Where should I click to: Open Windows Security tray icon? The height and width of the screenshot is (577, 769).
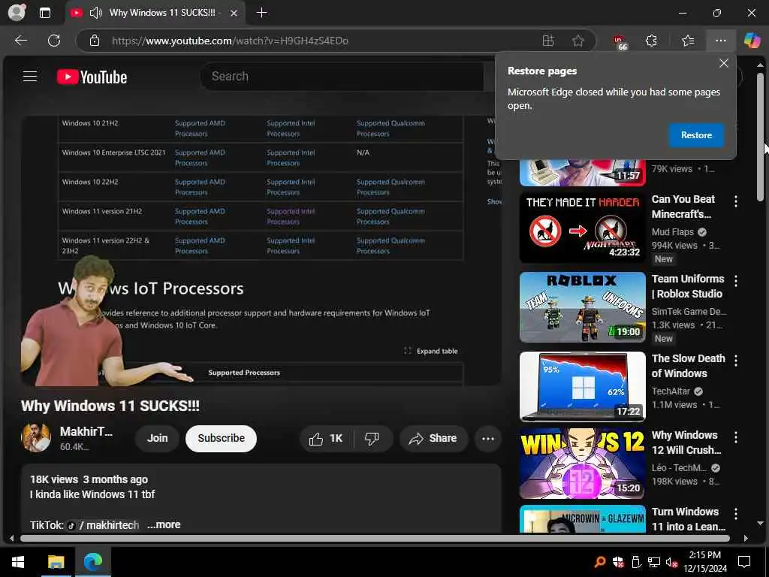[x=618, y=562]
